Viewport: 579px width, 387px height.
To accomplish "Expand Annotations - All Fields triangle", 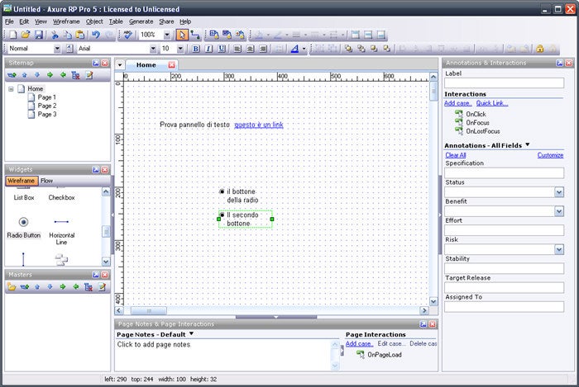I will tap(528, 144).
